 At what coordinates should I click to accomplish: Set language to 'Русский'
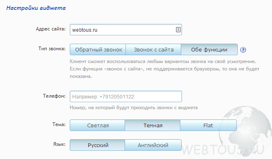point(97,145)
